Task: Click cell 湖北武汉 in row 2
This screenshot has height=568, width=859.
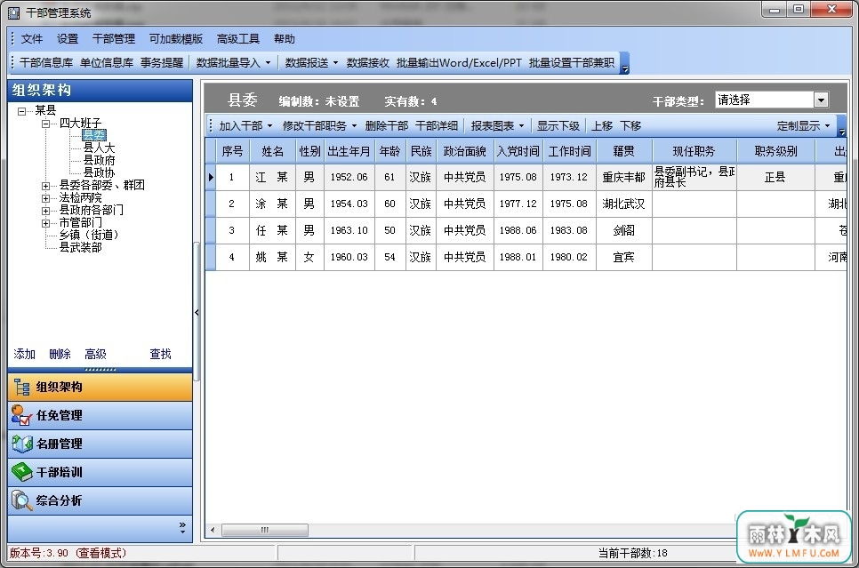Action: [623, 204]
